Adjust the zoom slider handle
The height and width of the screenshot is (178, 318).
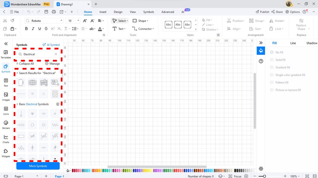(x=264, y=176)
